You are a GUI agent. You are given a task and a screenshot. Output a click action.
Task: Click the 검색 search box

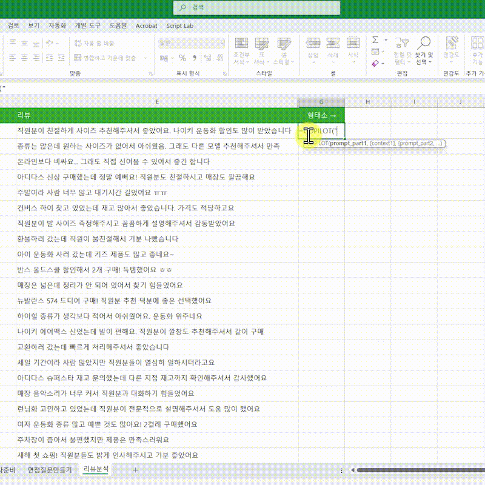pyautogui.click(x=242, y=7)
